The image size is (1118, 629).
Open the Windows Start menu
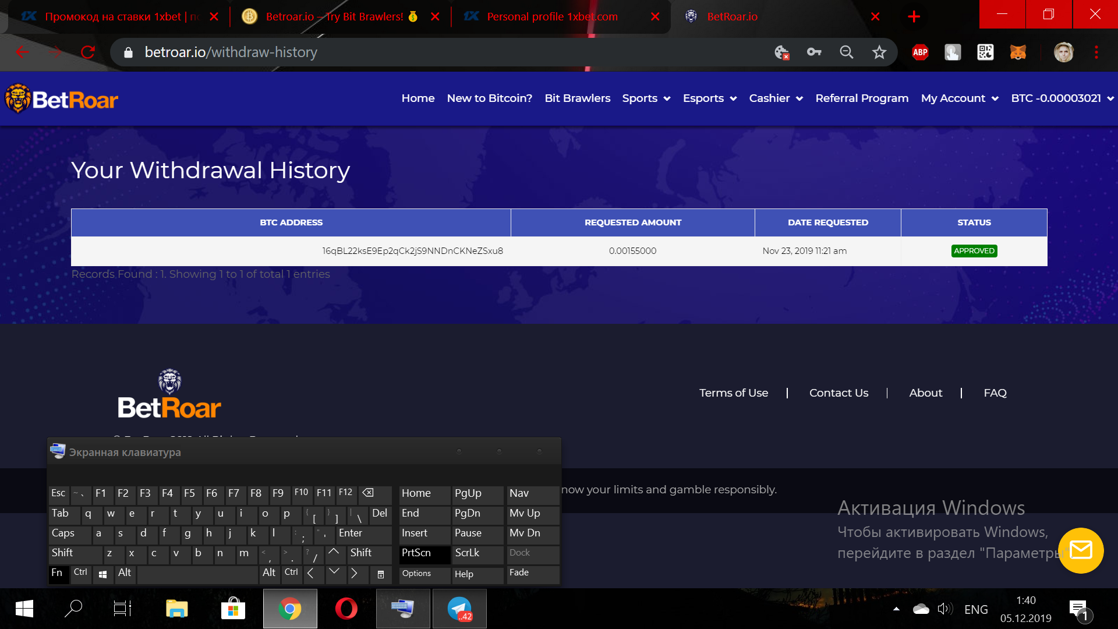[24, 609]
